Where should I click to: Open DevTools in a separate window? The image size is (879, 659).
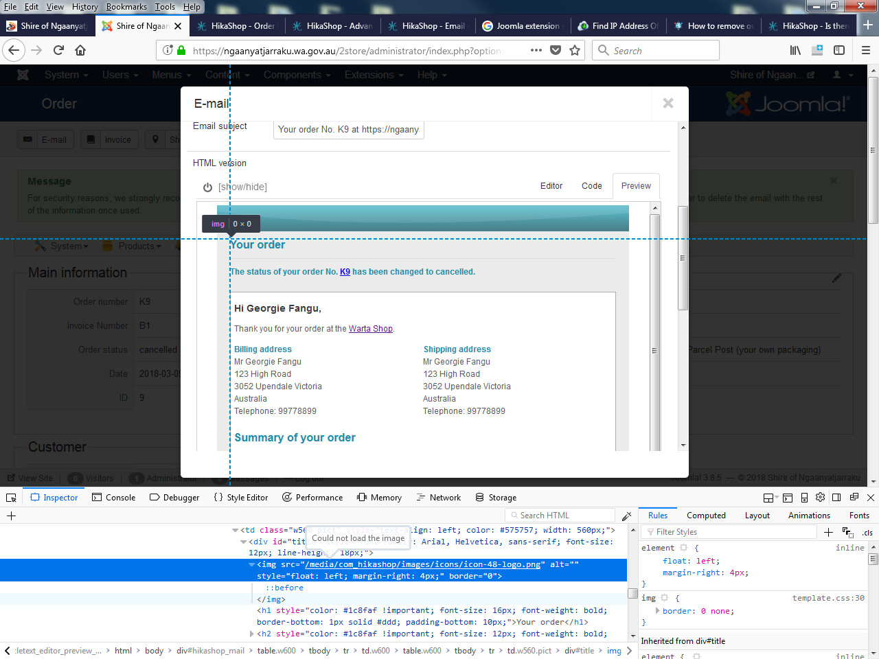tap(854, 498)
